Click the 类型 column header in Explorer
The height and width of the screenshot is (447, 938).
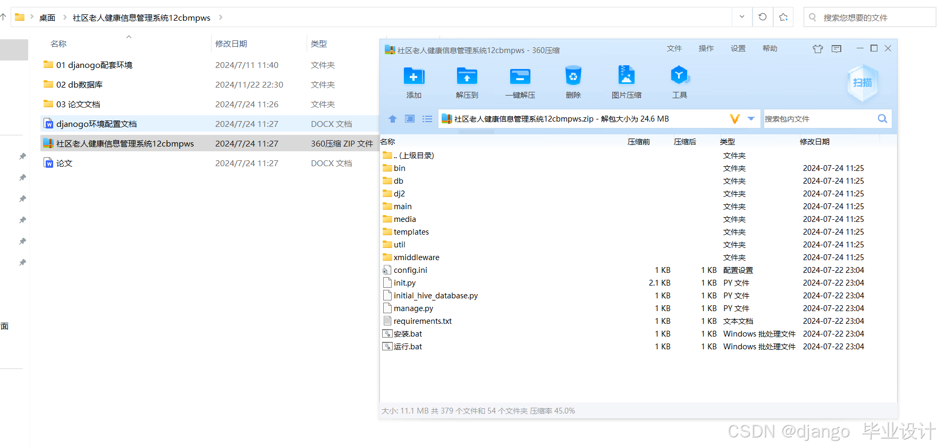click(x=319, y=44)
